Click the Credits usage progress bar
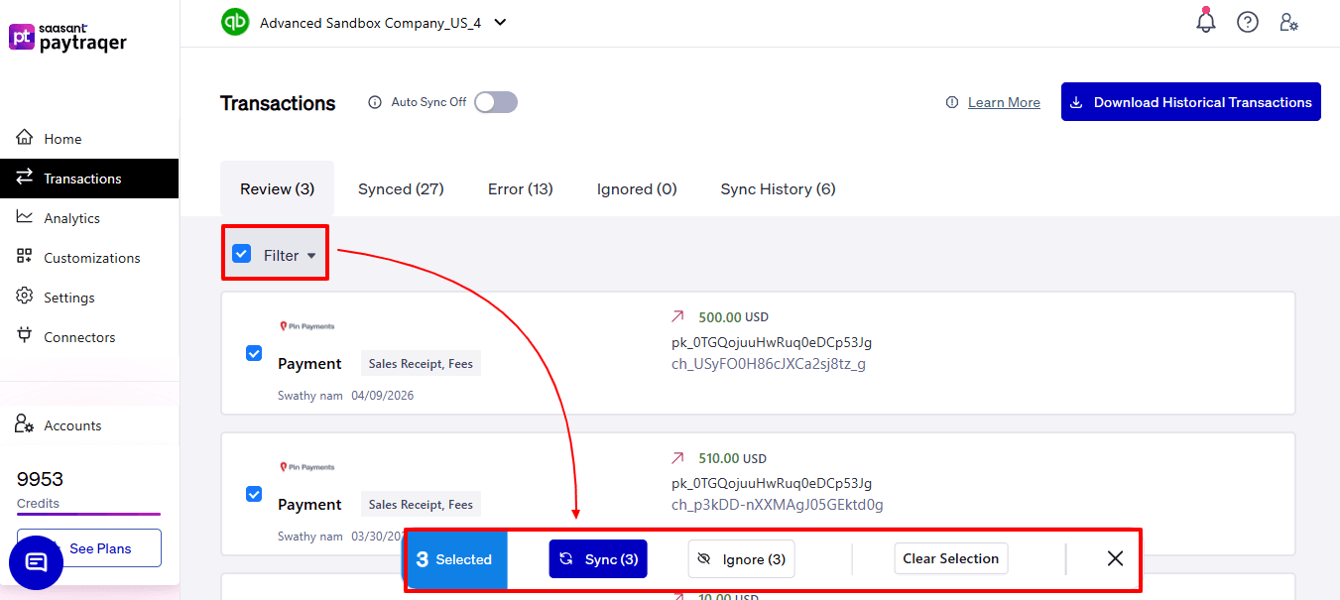1340x600 pixels. [88, 515]
